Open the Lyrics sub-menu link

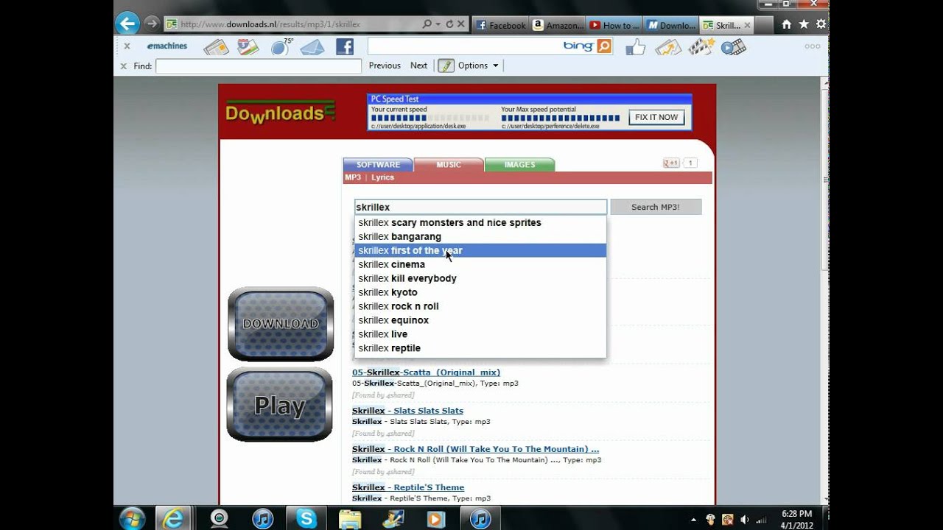point(382,177)
